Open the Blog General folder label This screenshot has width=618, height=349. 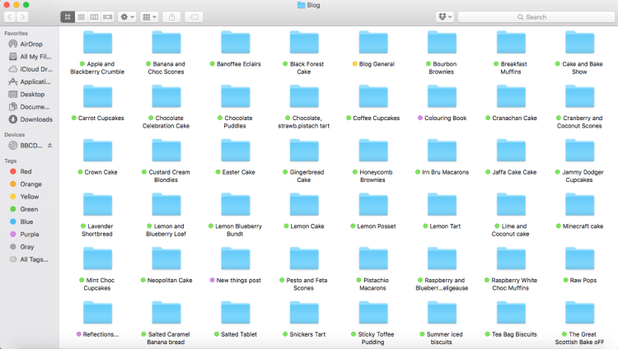tap(378, 63)
